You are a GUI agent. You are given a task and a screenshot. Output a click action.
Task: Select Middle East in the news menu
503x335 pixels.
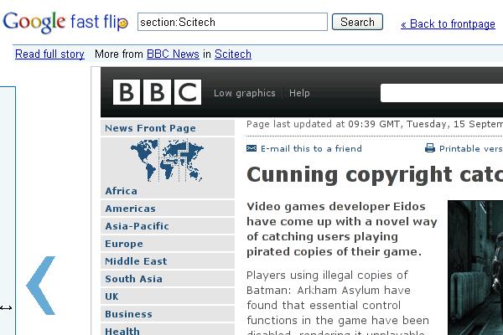(168, 261)
